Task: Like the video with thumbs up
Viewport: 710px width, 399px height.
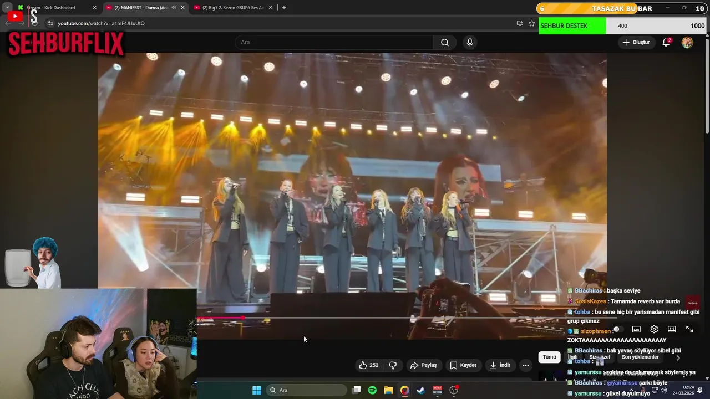Action: pos(369,365)
